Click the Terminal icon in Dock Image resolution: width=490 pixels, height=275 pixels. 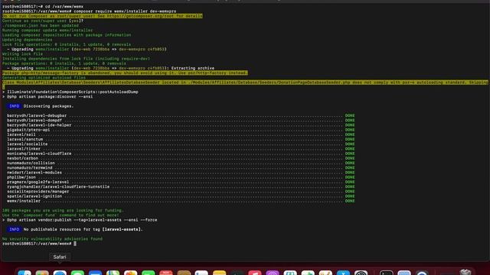[x=386, y=273]
